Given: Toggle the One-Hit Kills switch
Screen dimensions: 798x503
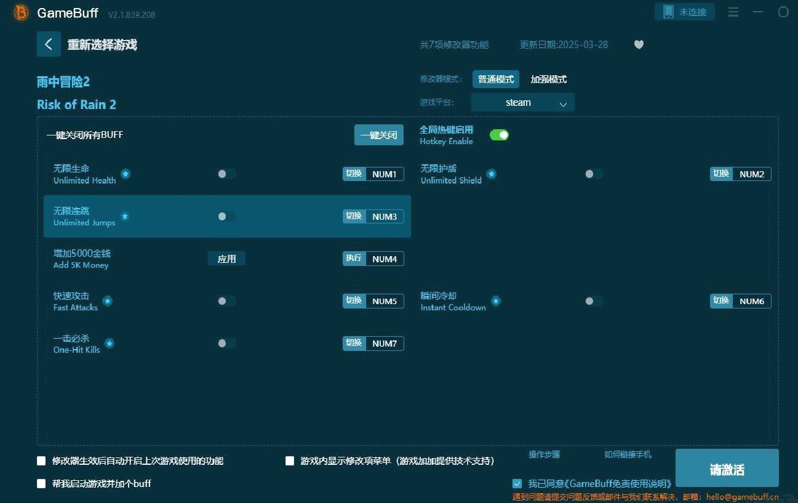Looking at the screenshot, I should 226,344.
